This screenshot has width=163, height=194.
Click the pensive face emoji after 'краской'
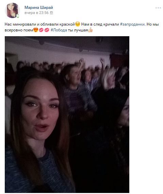click(78, 24)
